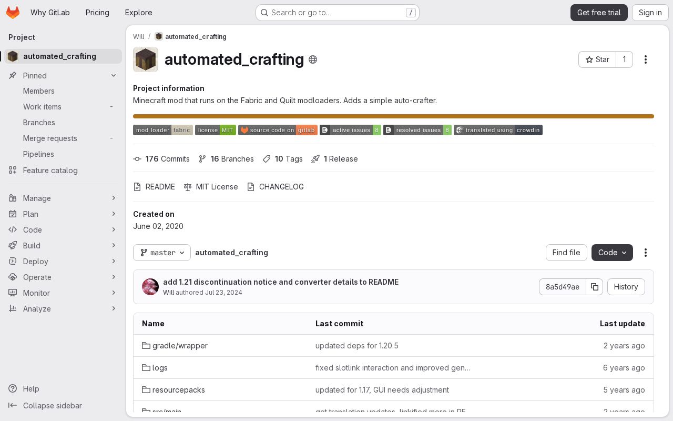673x421 pixels.
Task: Open the master branch selector dropdown
Action: click(x=162, y=253)
